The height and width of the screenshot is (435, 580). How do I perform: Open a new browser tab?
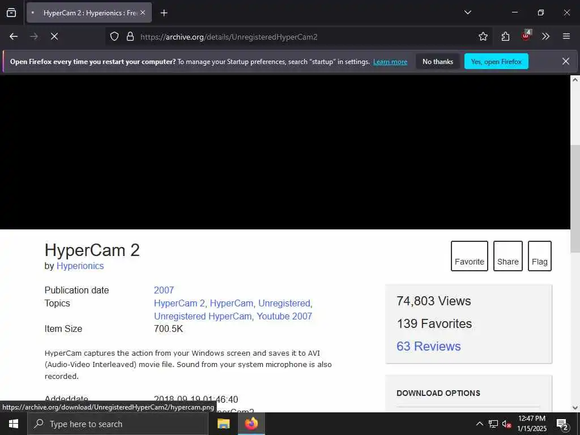164,13
